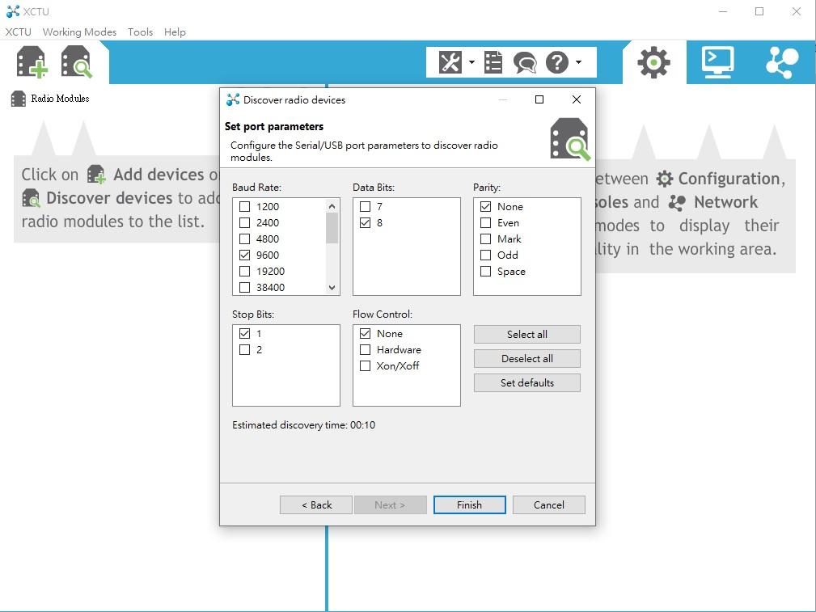Screen dimensions: 816x612
Task: Click the Help question mark icon
Action: coord(557,62)
